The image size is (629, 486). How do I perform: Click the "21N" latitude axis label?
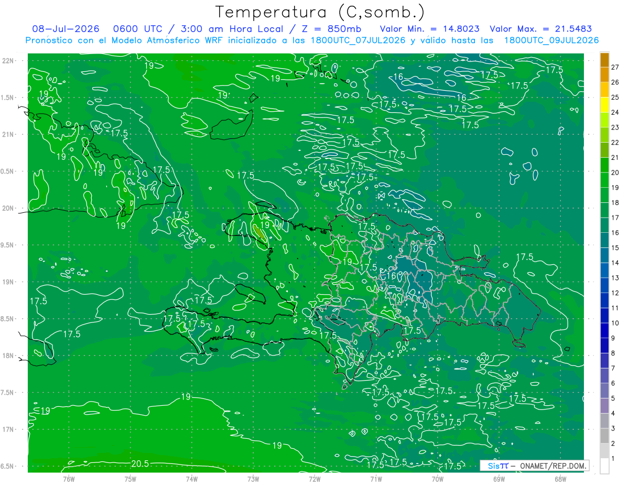click(x=7, y=134)
